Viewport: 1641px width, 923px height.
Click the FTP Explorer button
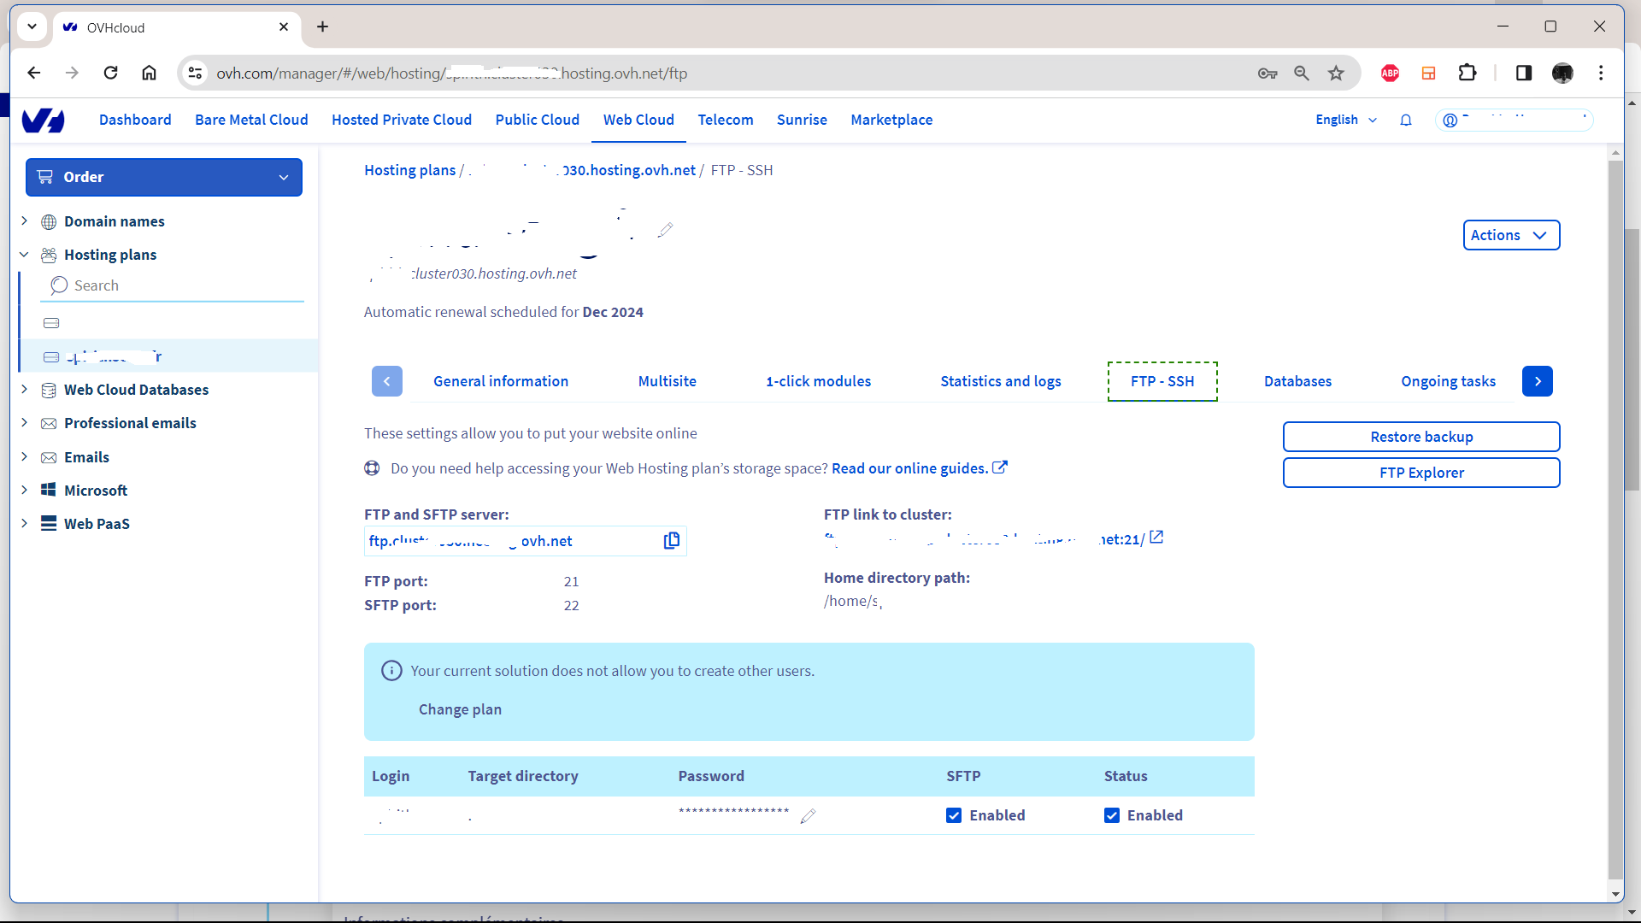tap(1421, 473)
